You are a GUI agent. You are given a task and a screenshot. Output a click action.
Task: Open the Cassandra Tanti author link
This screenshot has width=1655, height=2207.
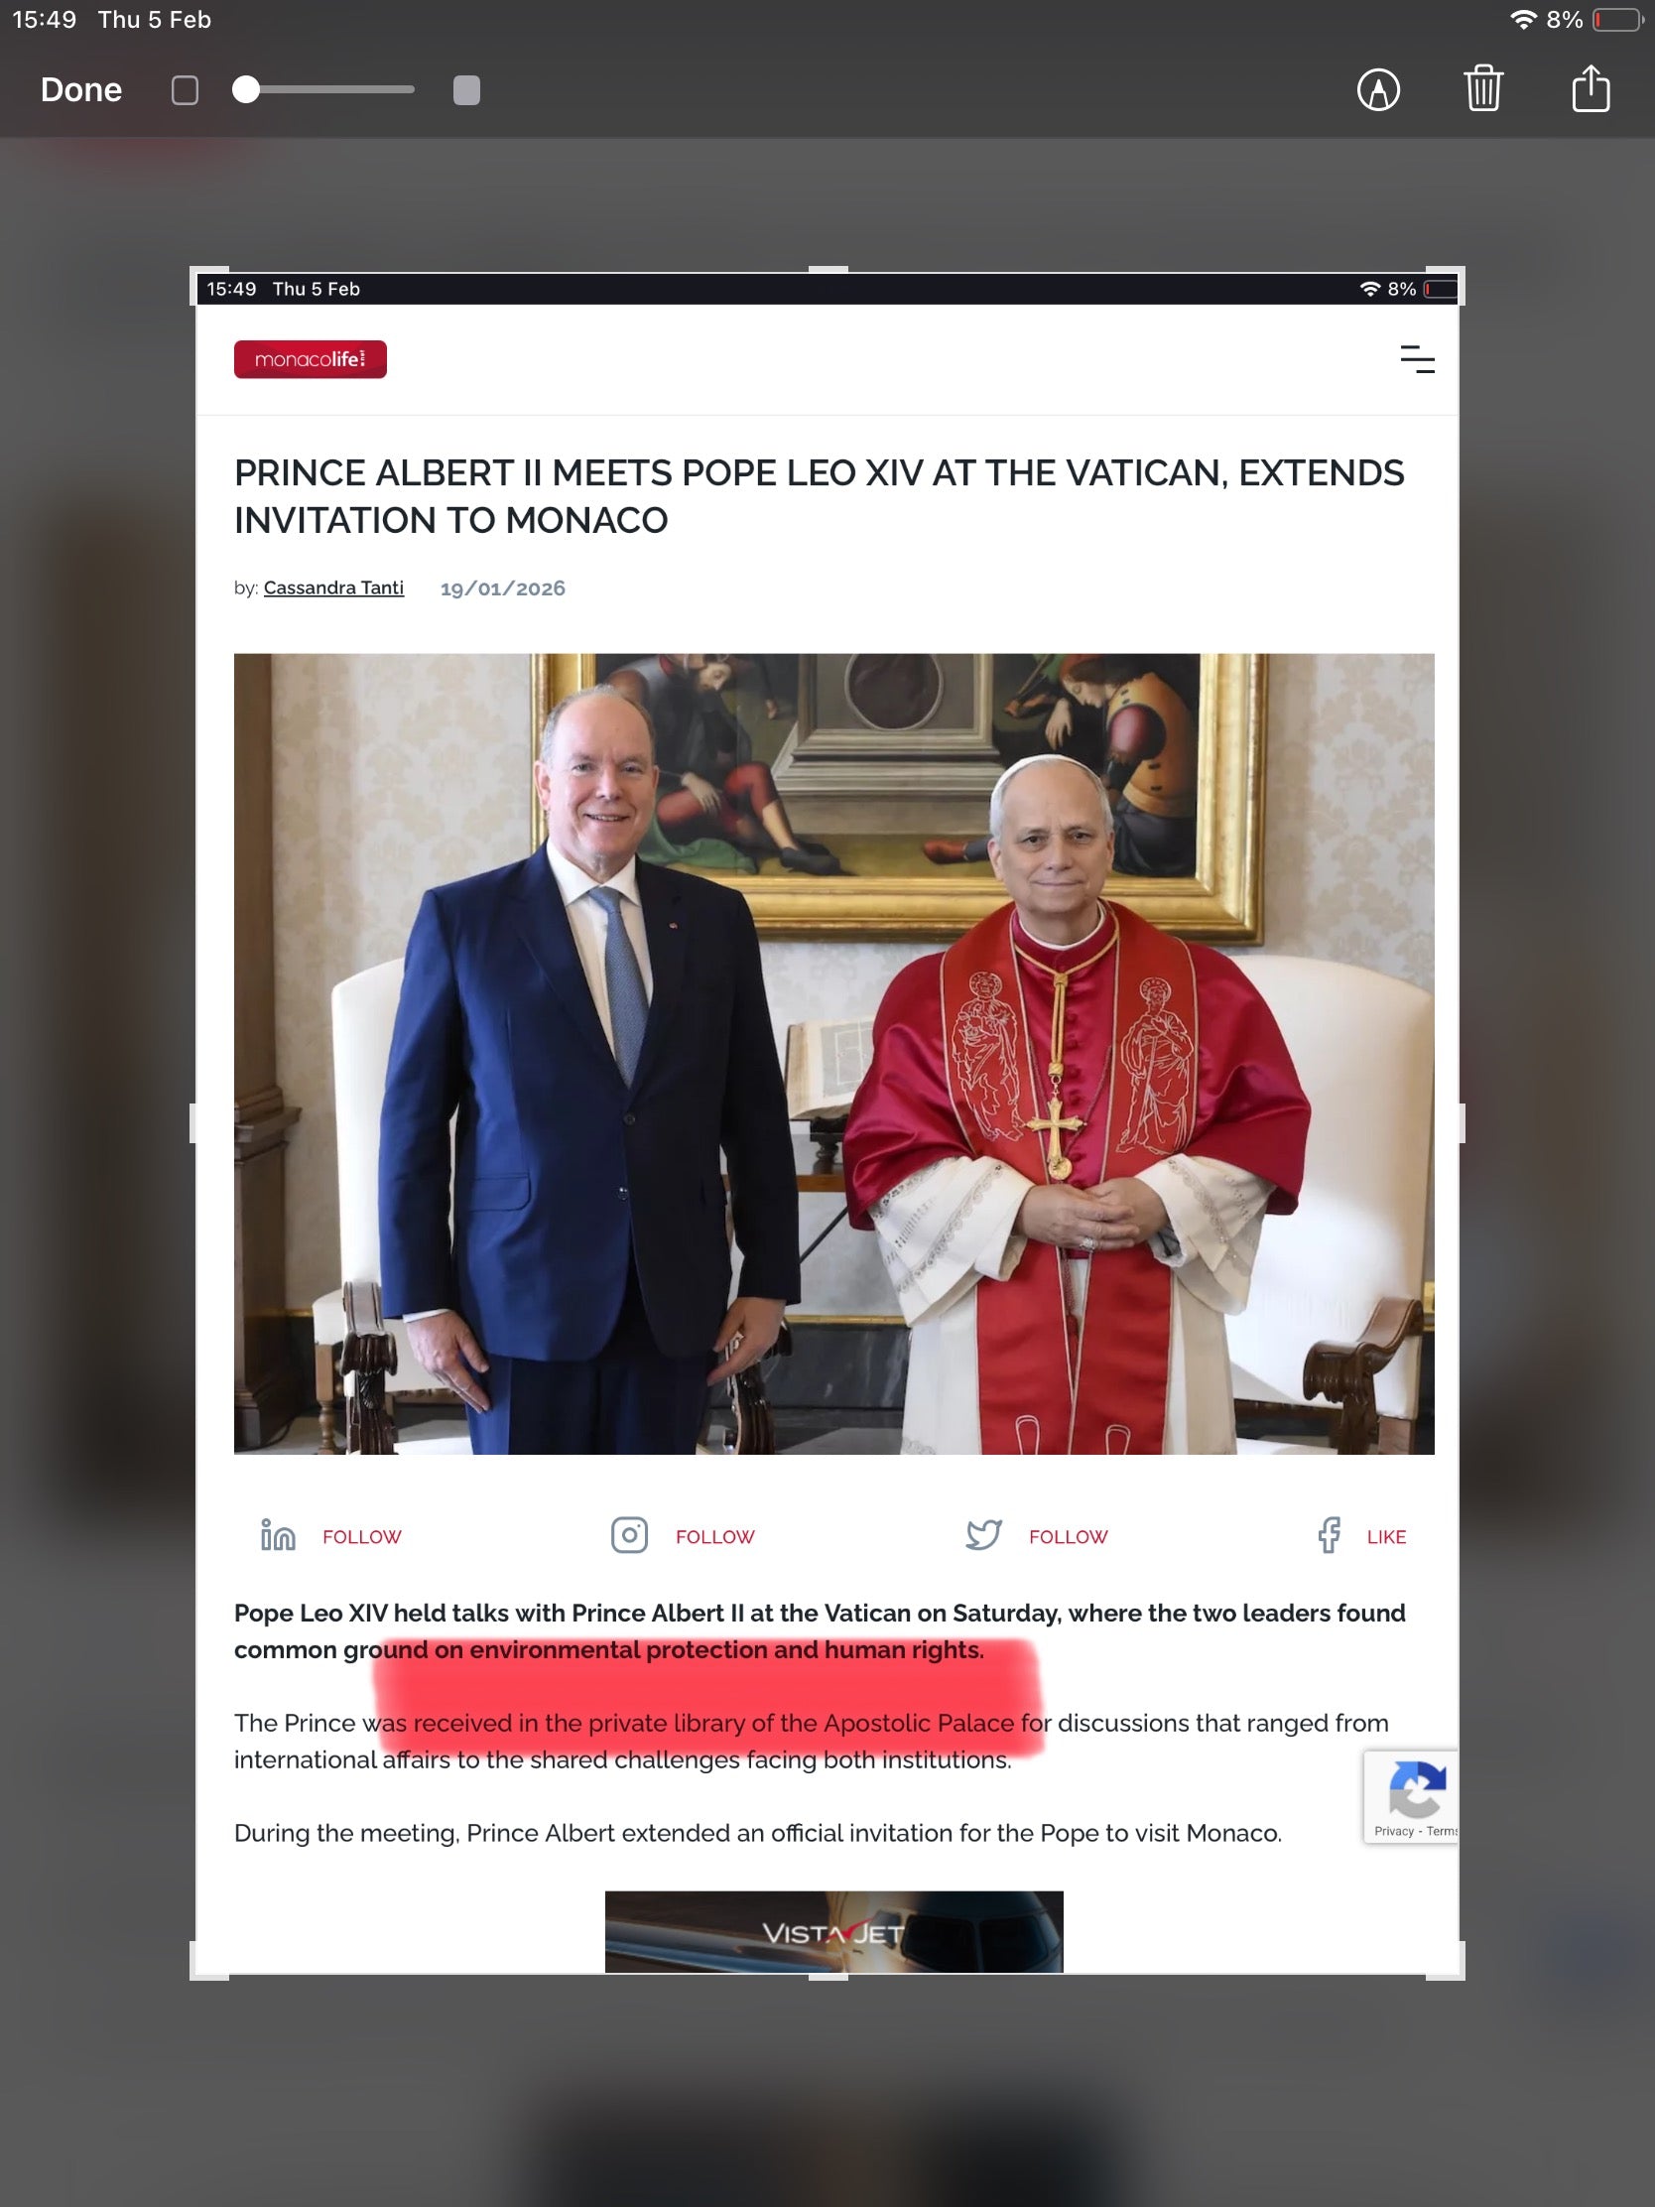click(x=333, y=587)
